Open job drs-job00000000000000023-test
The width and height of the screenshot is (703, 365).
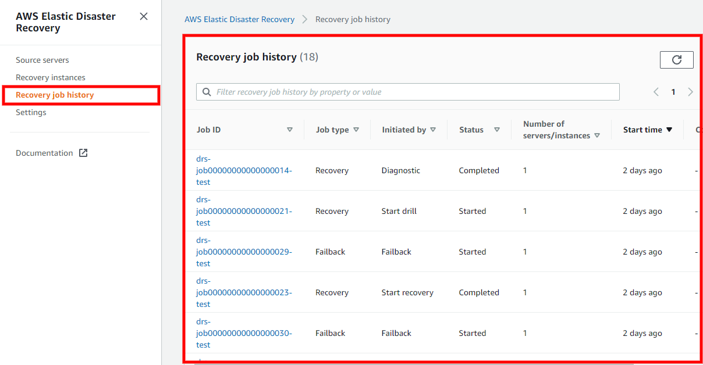coord(244,292)
